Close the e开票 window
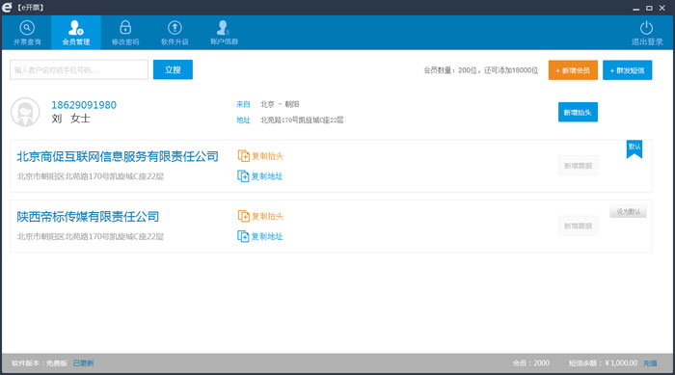The image size is (675, 375). pyautogui.click(x=662, y=8)
